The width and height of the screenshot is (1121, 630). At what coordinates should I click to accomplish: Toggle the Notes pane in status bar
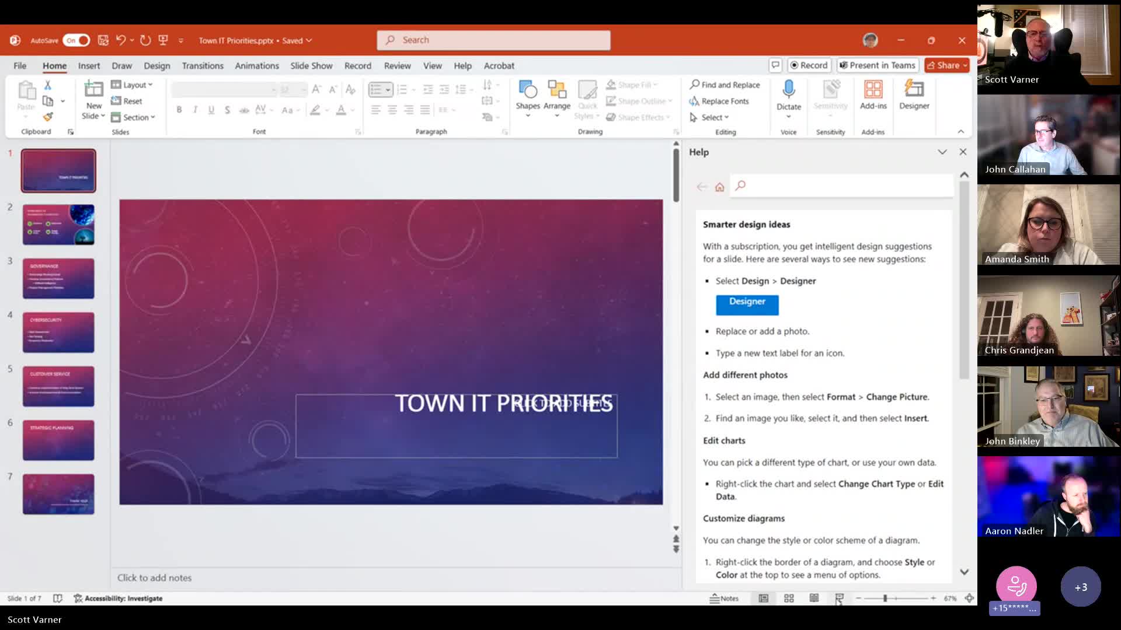pos(724,598)
